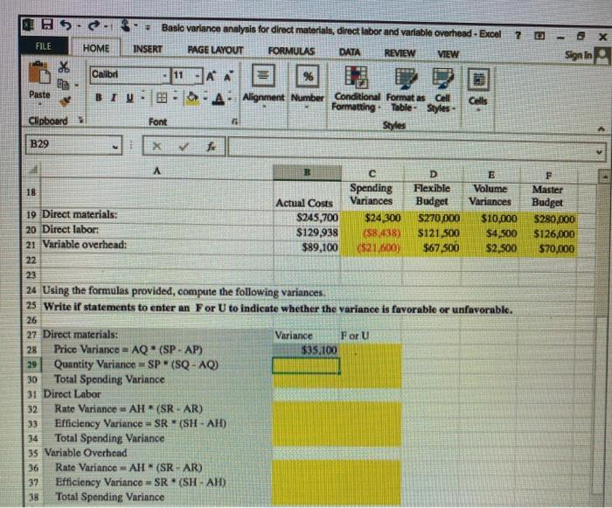Open the Excel application icon

pyautogui.click(x=29, y=24)
